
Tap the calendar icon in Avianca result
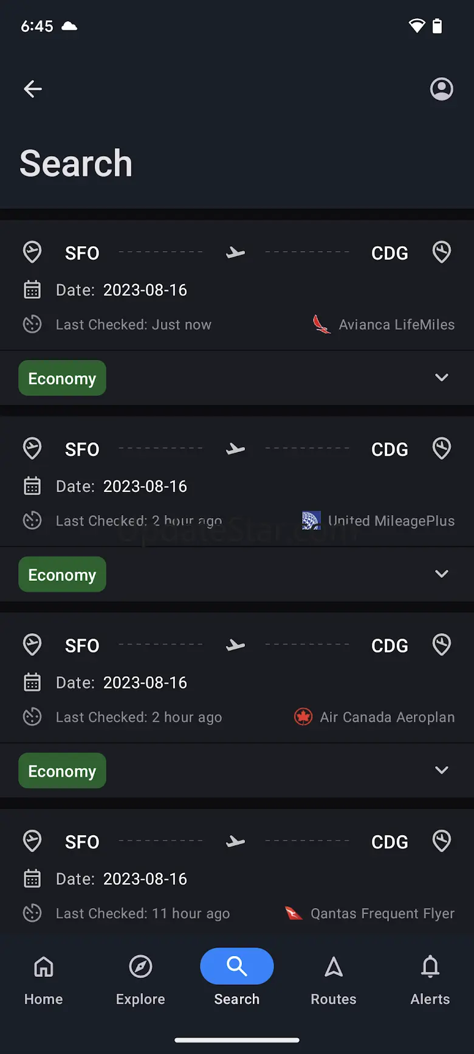pos(32,290)
